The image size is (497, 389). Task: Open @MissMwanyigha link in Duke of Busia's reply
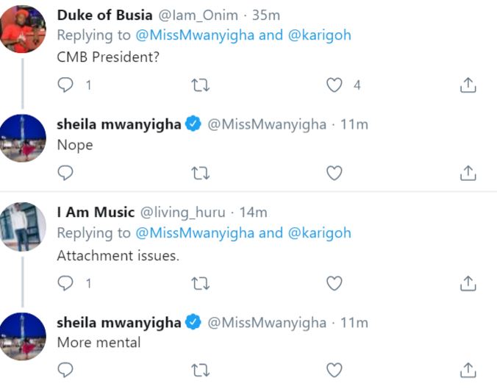(x=195, y=35)
